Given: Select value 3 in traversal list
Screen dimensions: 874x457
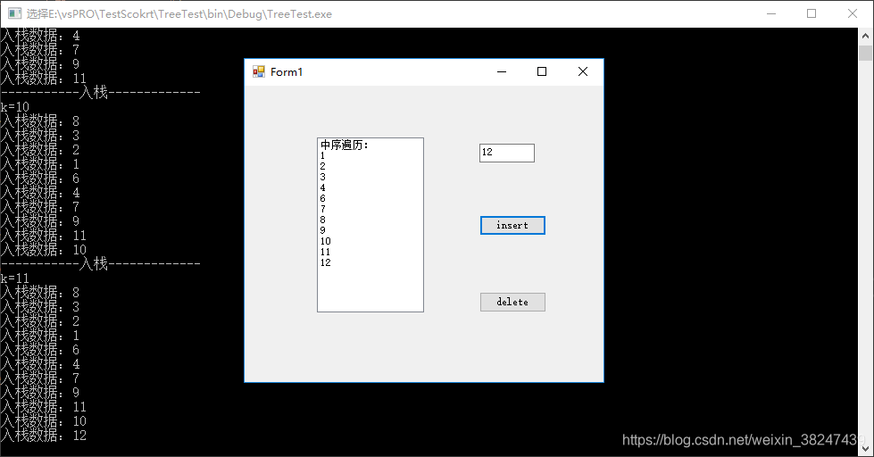Looking at the screenshot, I should pyautogui.click(x=370, y=177).
